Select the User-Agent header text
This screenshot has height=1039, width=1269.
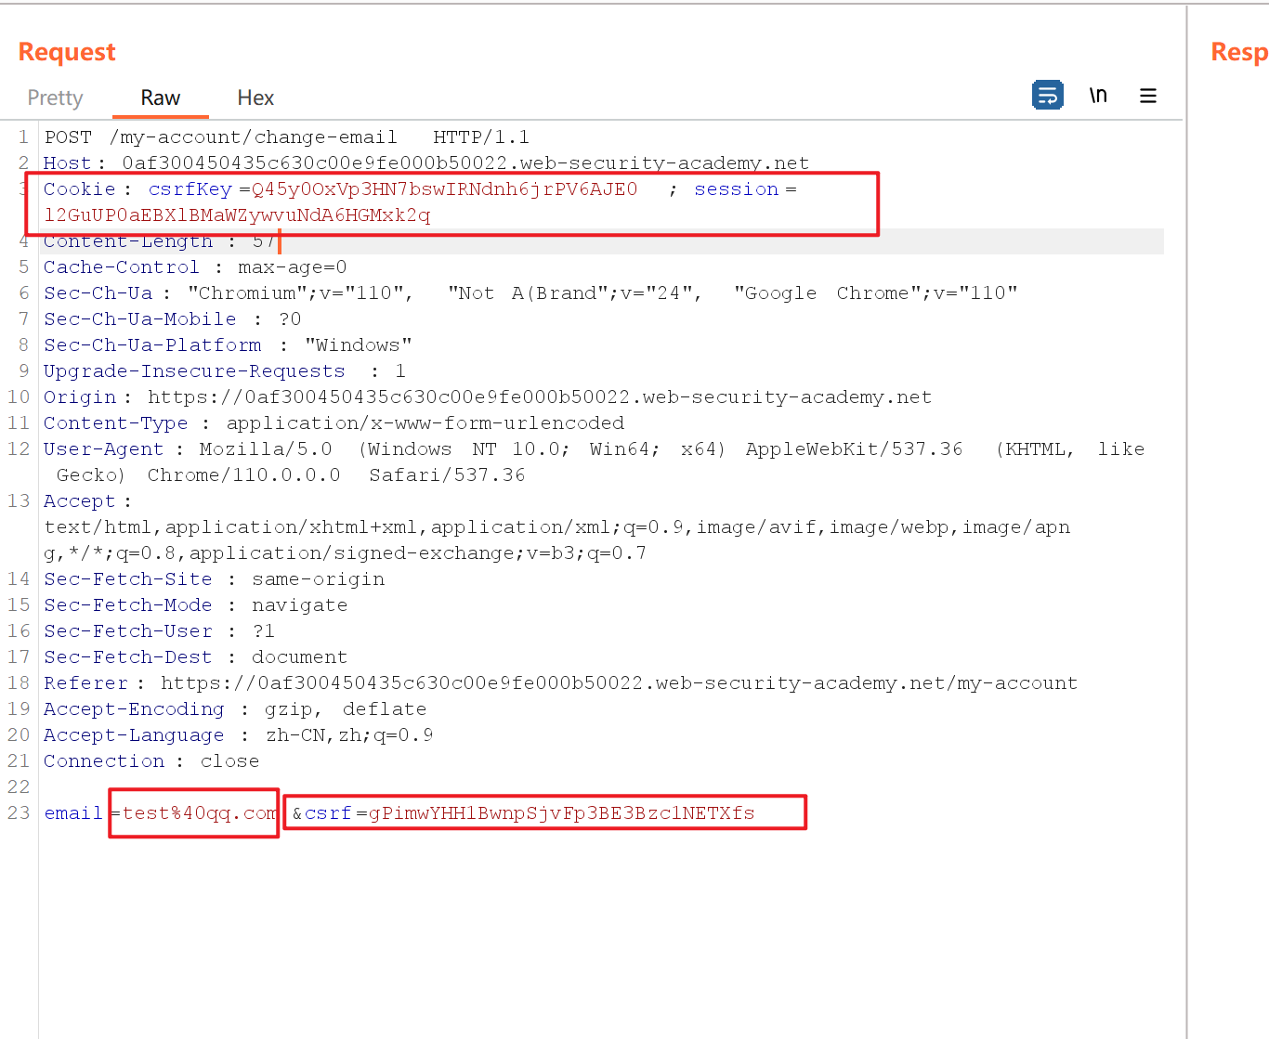pos(372,448)
